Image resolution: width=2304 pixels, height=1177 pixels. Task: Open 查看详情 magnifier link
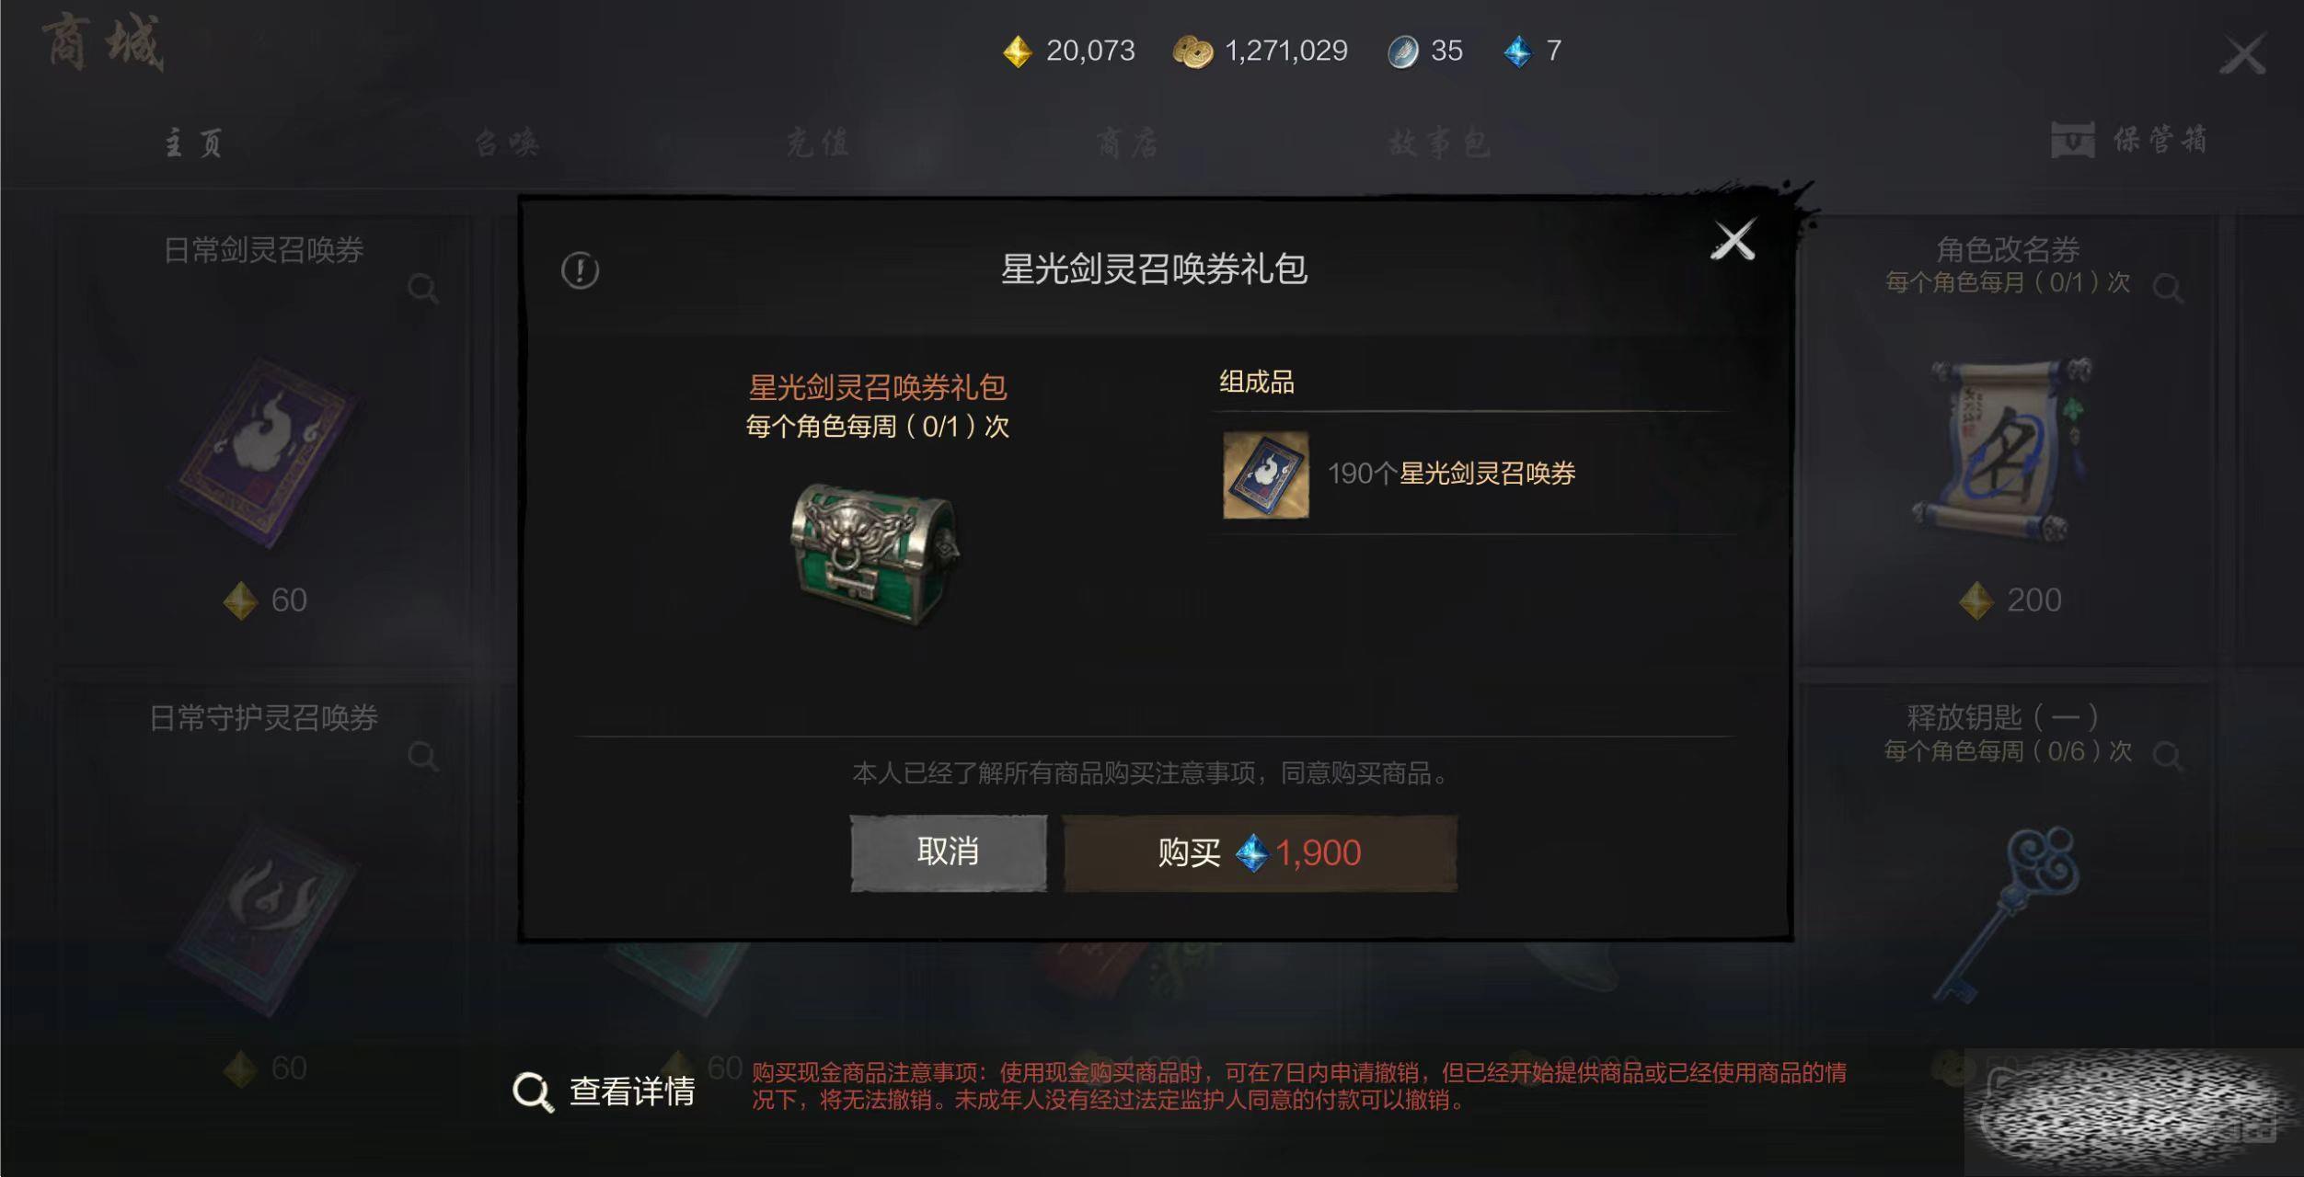pos(604,1091)
